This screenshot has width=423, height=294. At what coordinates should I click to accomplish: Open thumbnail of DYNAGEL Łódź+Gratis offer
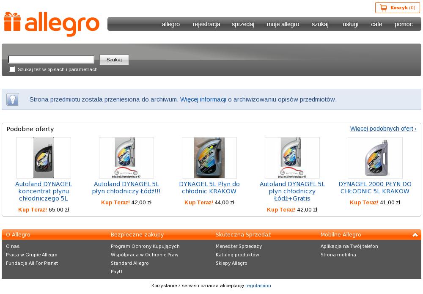tap(292, 158)
